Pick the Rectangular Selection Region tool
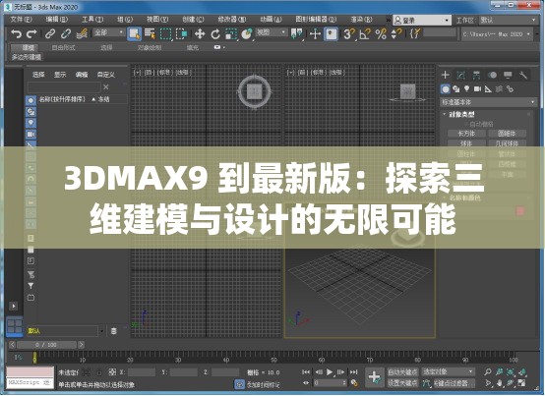This screenshot has width=545, height=396. (166, 33)
